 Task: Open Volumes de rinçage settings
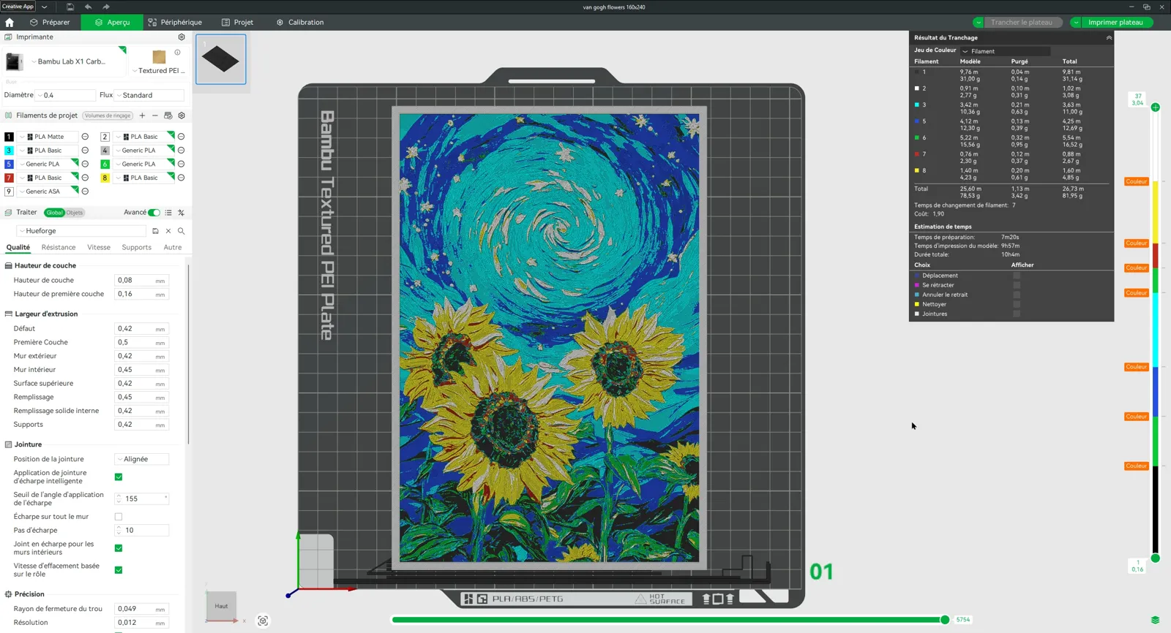coord(108,115)
